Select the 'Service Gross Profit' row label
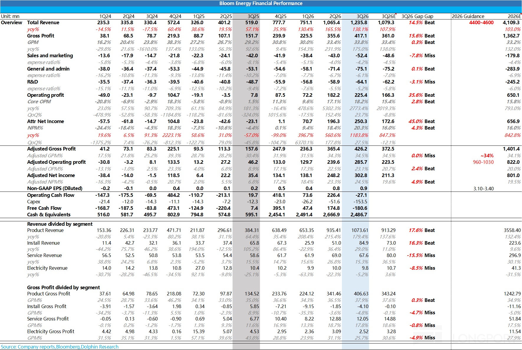The height and width of the screenshot is (350, 522). (x=48, y=319)
